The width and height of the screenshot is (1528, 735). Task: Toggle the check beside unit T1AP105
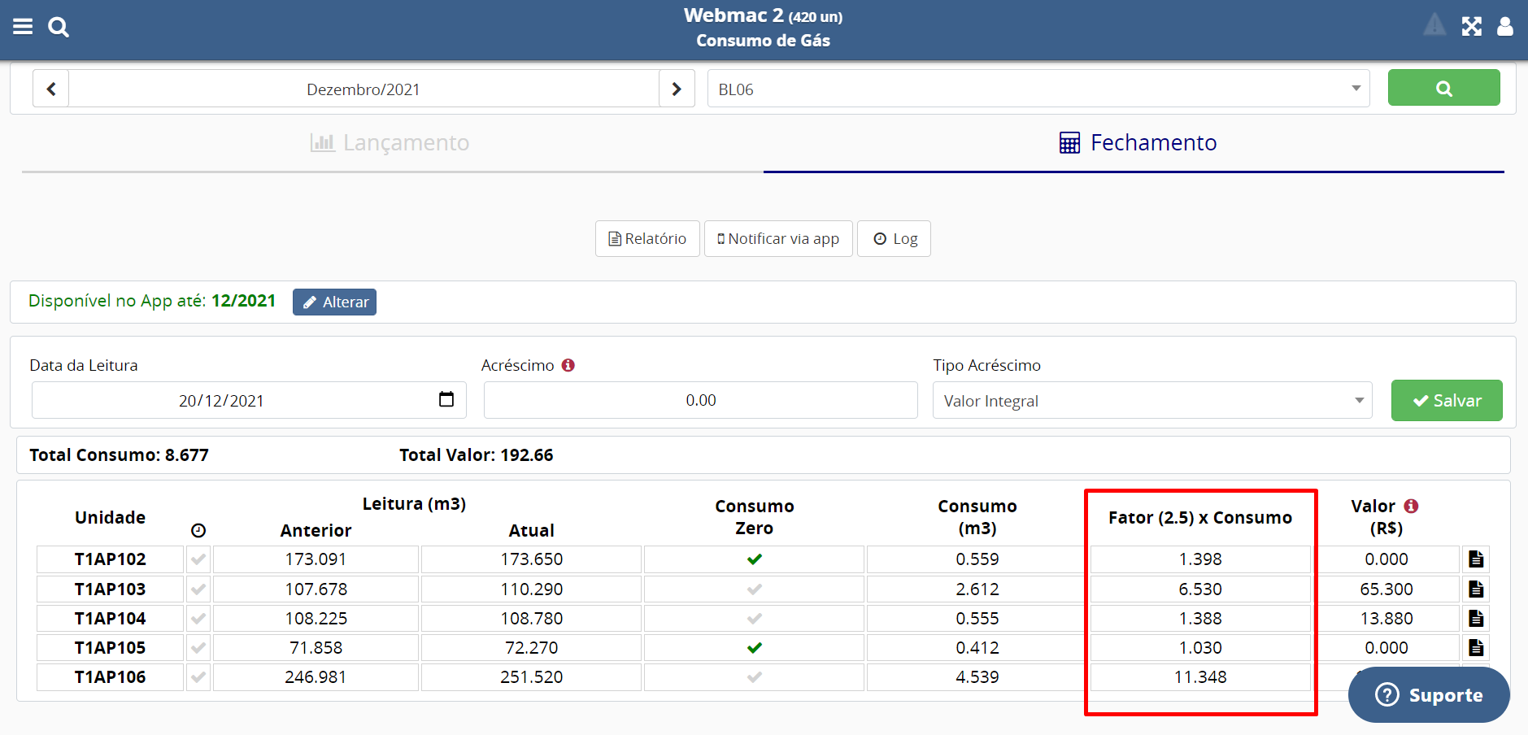[x=198, y=648]
